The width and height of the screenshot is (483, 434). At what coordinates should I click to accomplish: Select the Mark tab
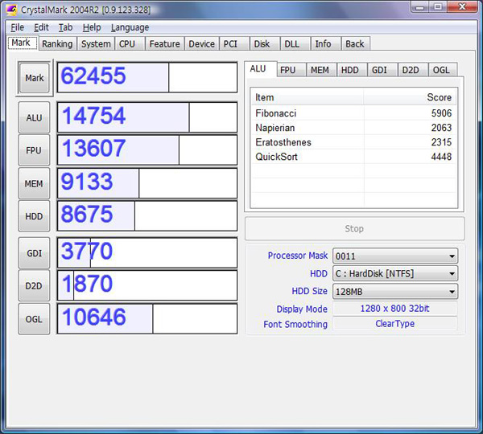coord(23,43)
